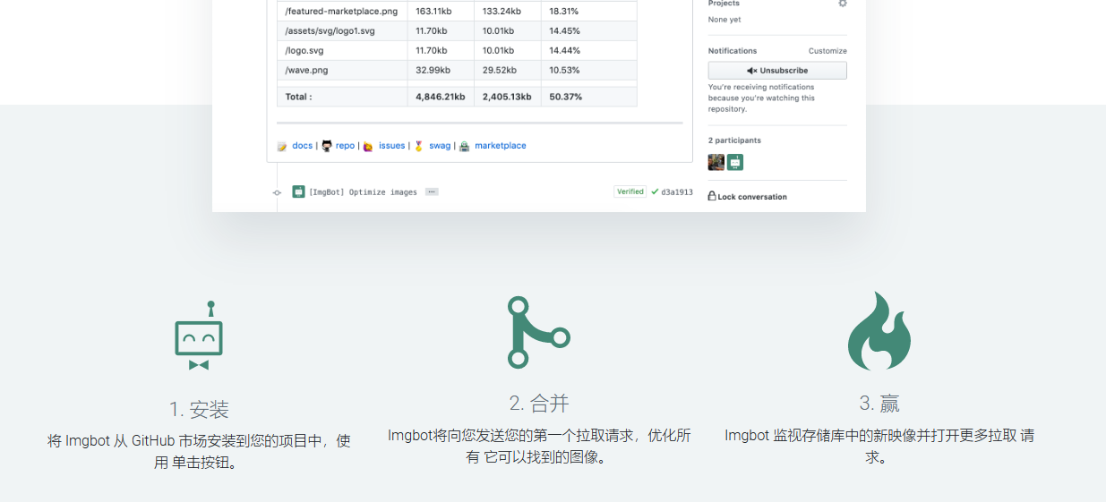
Task: Click Customize notifications link
Action: (x=827, y=51)
